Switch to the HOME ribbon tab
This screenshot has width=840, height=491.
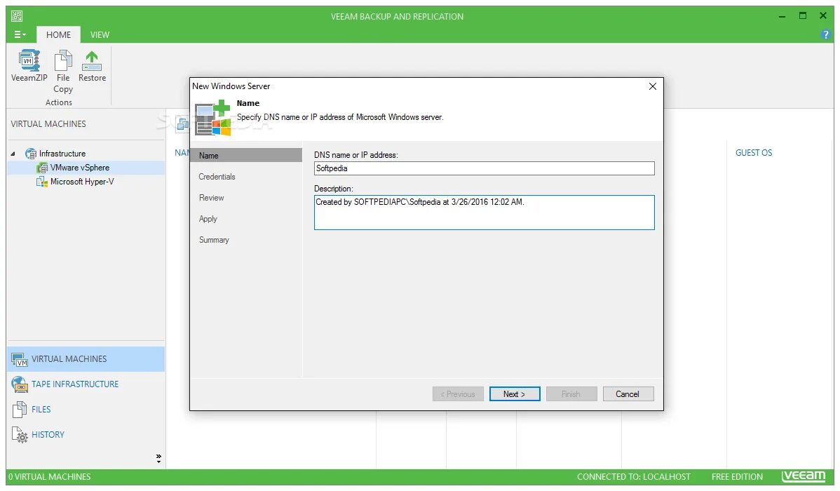pos(58,35)
